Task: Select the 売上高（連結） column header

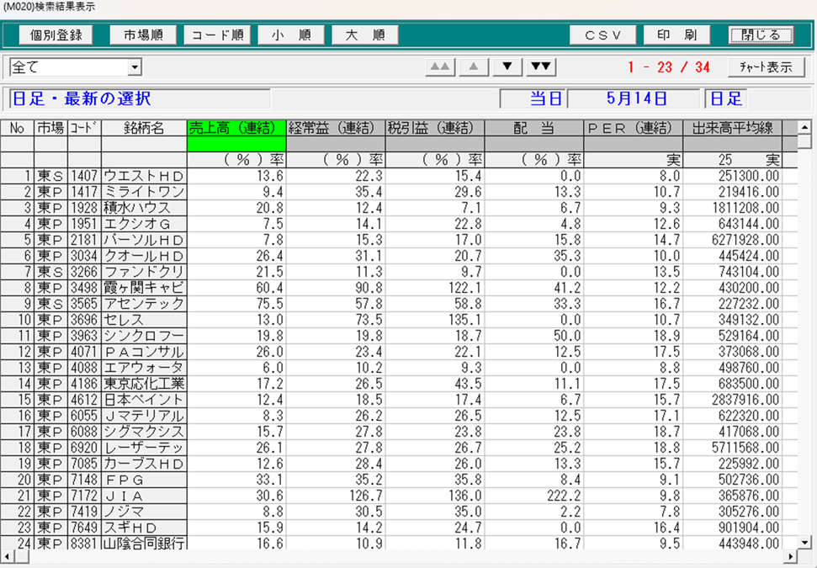Action: tap(236, 128)
